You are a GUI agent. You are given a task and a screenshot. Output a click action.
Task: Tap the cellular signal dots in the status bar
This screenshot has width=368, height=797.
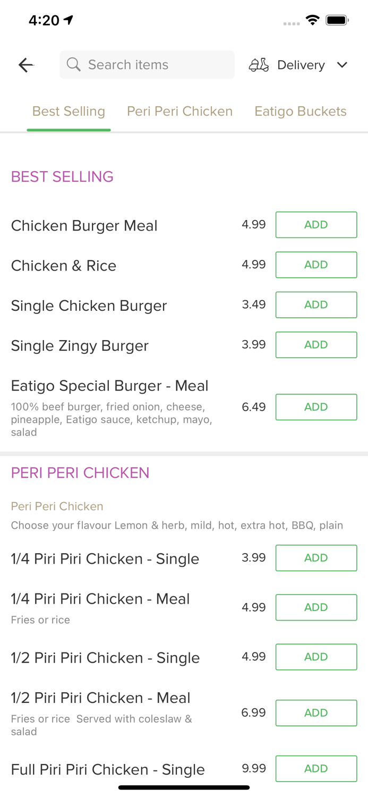290,24
